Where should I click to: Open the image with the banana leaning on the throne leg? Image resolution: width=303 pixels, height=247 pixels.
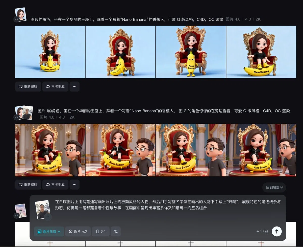click(120, 52)
